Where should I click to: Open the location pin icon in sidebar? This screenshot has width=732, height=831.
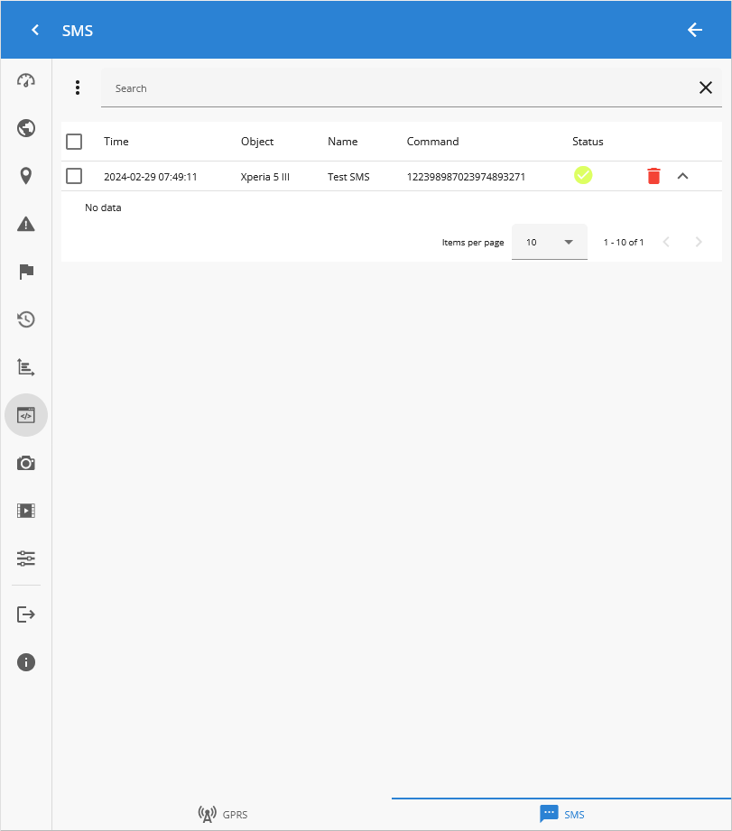pyautogui.click(x=26, y=176)
